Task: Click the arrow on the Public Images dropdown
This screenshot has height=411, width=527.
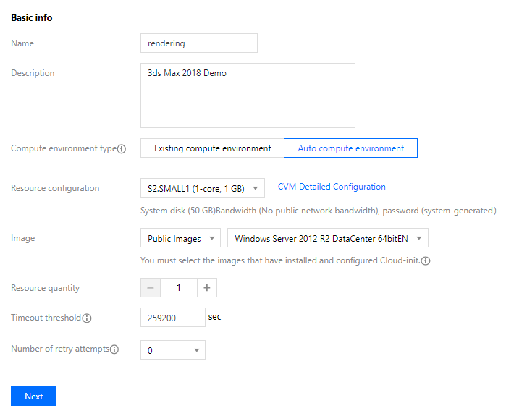Action: 211,238
